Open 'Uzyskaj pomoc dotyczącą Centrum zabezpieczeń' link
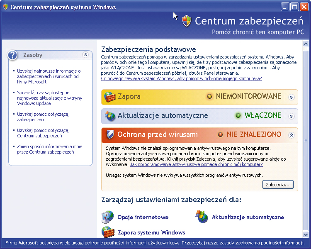Screen dimensions: 311x249 click(x=43, y=133)
